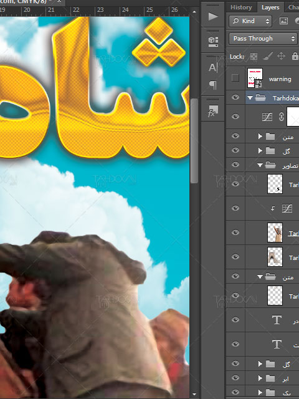Expand the ابر group

[260, 378]
